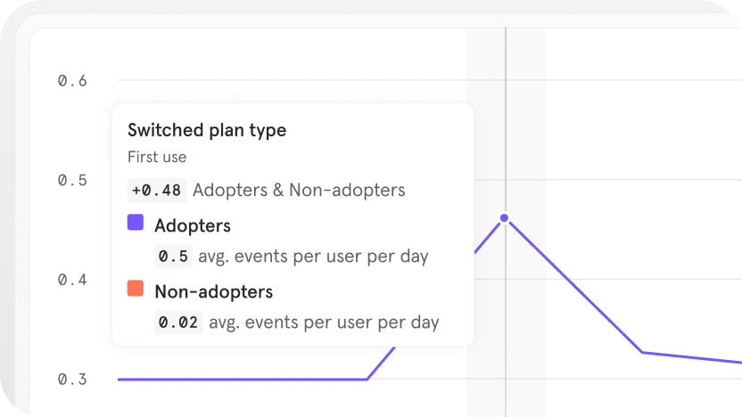The image size is (742, 417).
Task: Click the 0.6 y-axis label
Action: [72, 81]
